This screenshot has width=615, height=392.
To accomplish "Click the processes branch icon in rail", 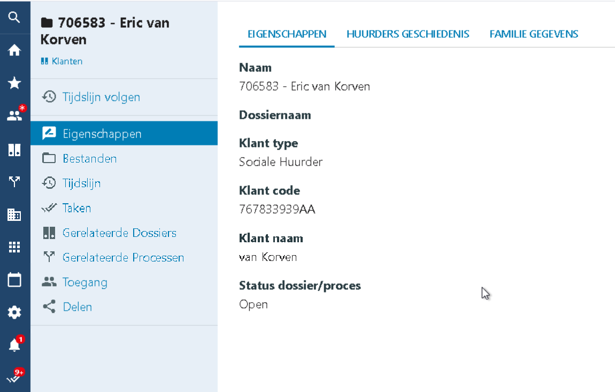I will (x=14, y=182).
